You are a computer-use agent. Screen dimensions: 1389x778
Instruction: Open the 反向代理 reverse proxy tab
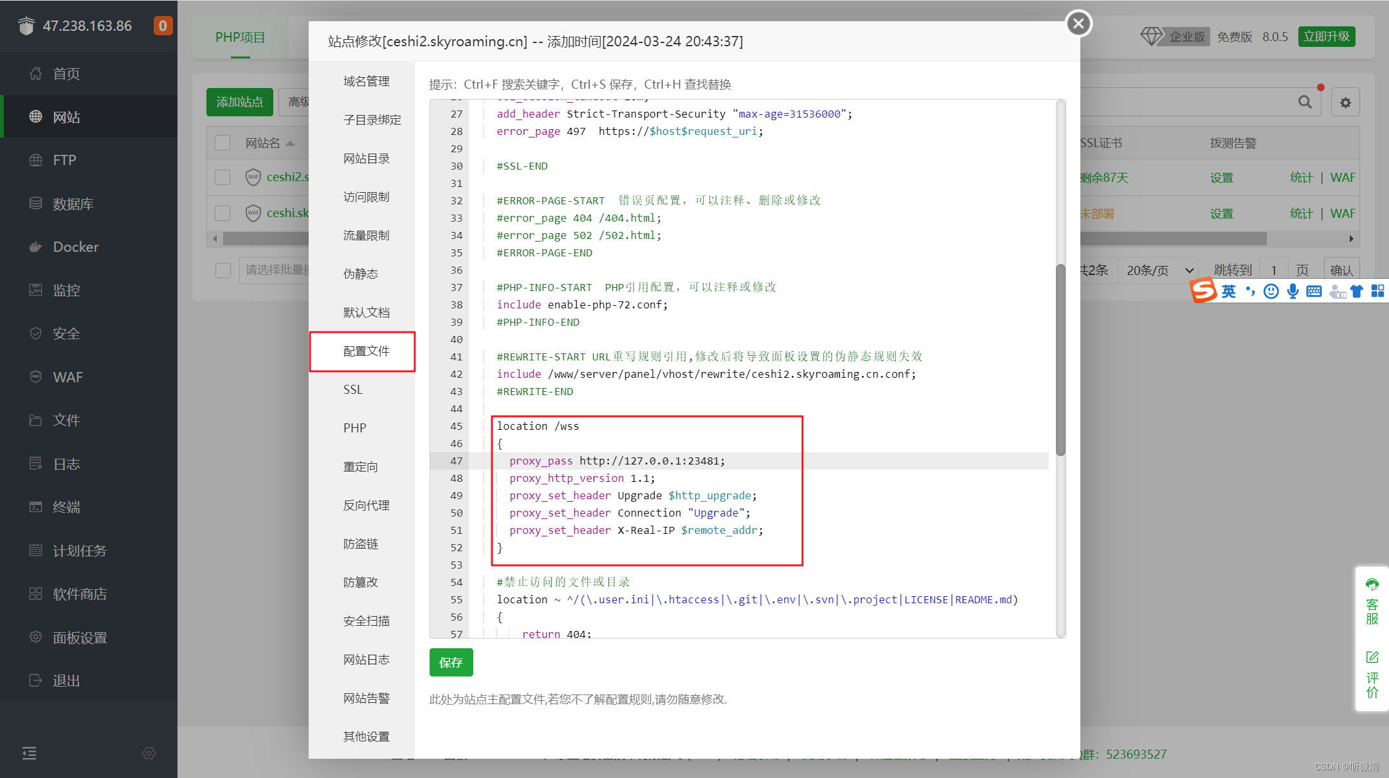click(366, 505)
